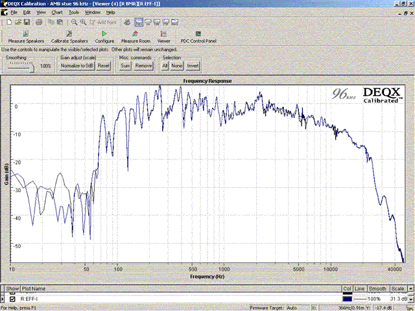Open the Chart menu
415x311 pixels.
pyautogui.click(x=57, y=12)
